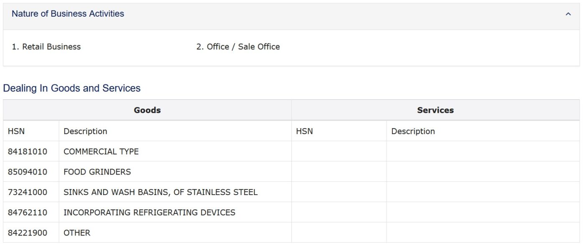Viewport: 585px width, 246px height.
Task: Select the INCORPORATING REFRIGERATING DEVICES description
Action: coord(149,213)
